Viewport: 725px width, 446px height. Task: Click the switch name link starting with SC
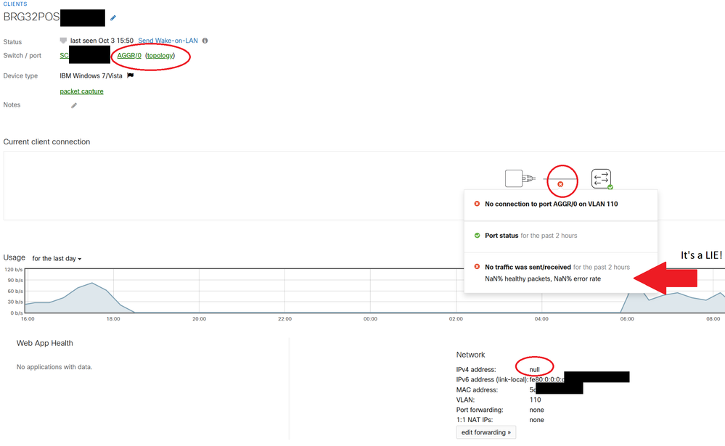64,56
